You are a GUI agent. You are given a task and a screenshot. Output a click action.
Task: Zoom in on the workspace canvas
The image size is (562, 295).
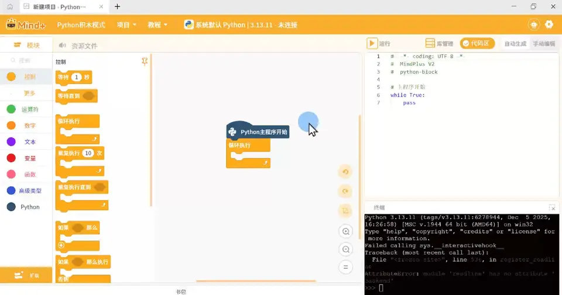coord(345,232)
